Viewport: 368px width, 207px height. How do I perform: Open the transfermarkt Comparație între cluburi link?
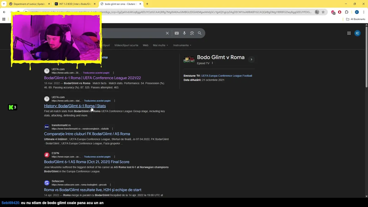pos(87,134)
